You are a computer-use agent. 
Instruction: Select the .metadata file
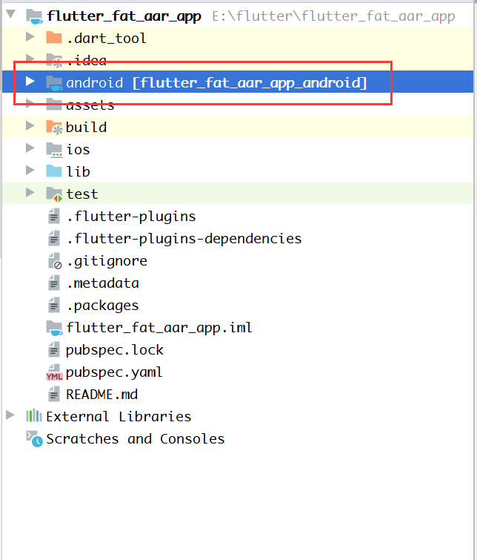(x=103, y=283)
